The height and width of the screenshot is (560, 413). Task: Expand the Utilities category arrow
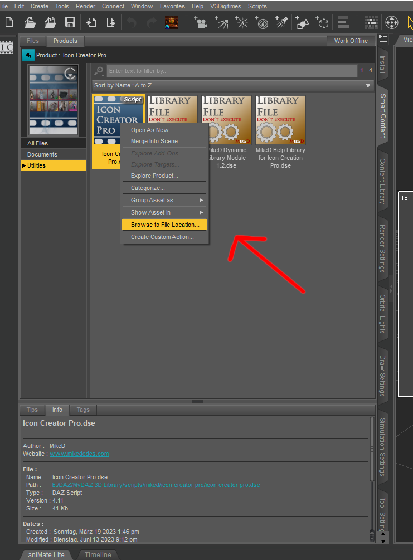[24, 165]
